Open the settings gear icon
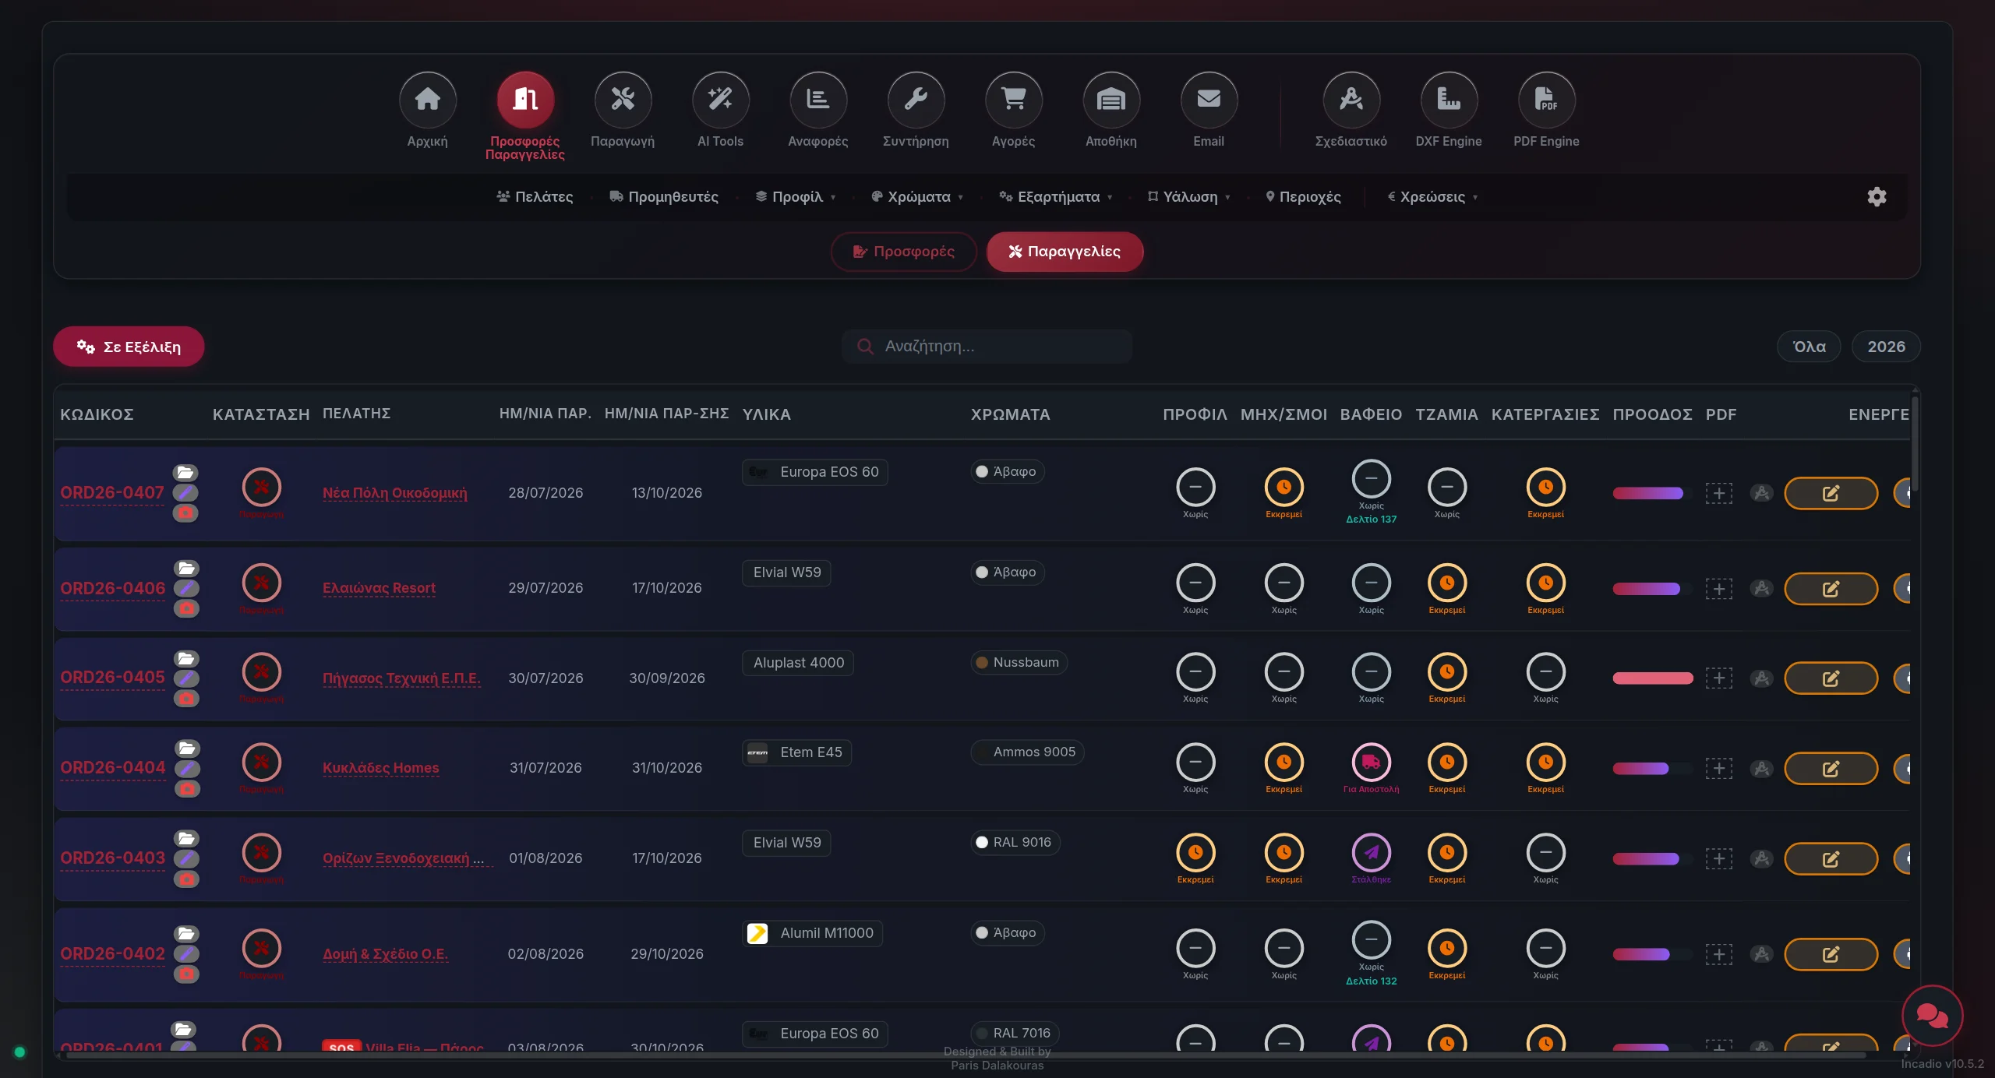The image size is (1995, 1078). pos(1877,196)
